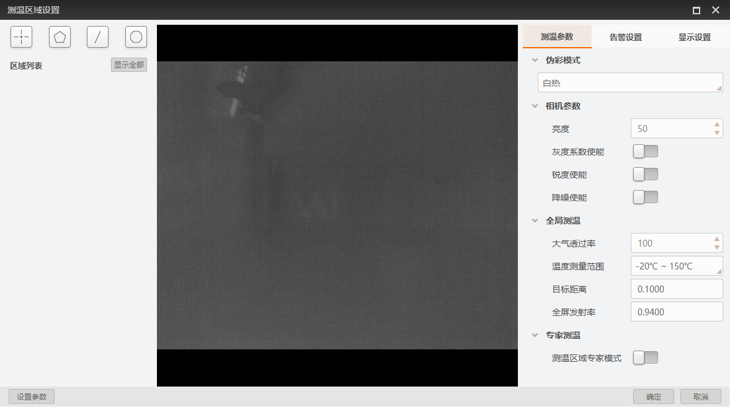Screen dimensions: 730x407
Task: Select the point temperature measurement tool
Action: tap(21, 37)
